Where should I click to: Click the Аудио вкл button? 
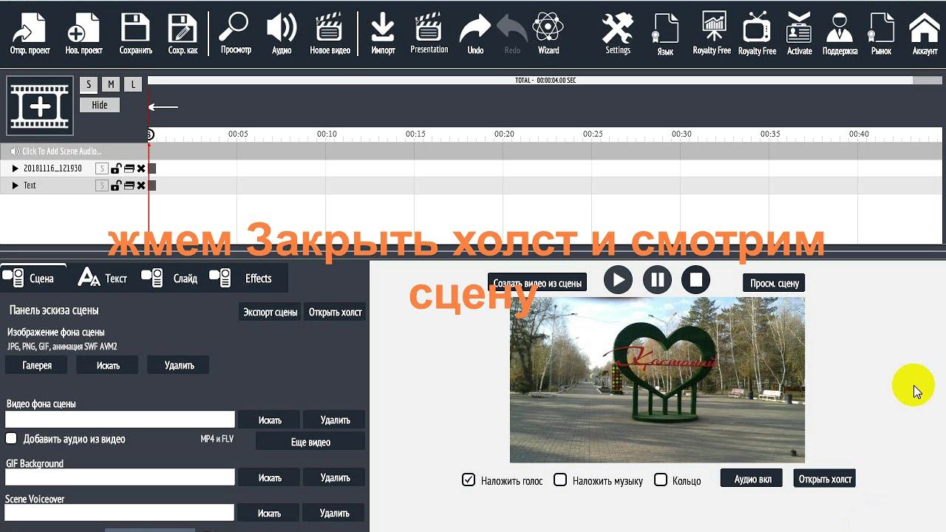(x=752, y=479)
